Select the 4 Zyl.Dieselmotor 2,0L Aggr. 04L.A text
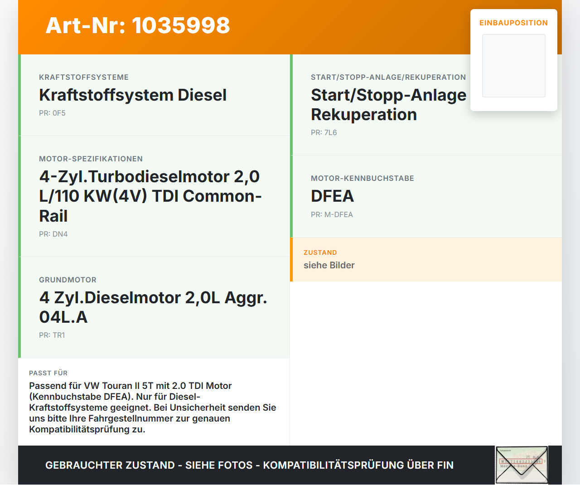The width and height of the screenshot is (580, 485). 153,307
